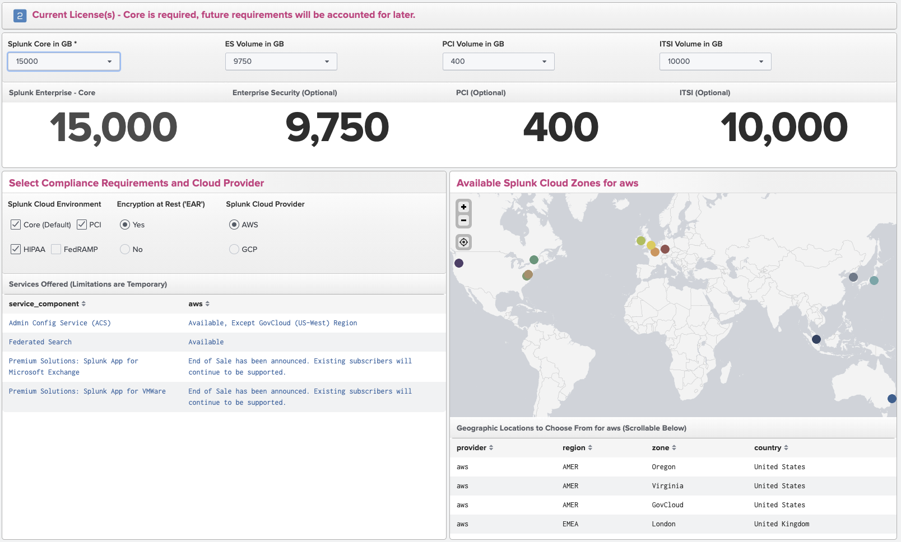
Task: Select No for Encryption at Rest
Action: [x=125, y=249]
